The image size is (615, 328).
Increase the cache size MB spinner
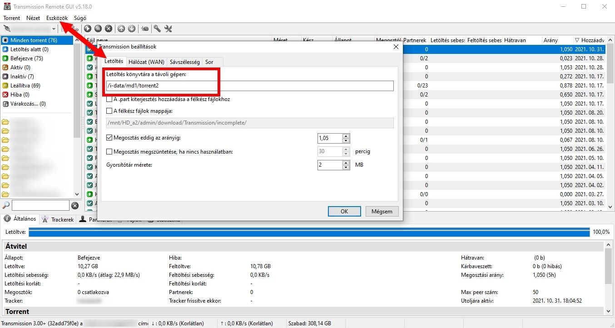(346, 163)
